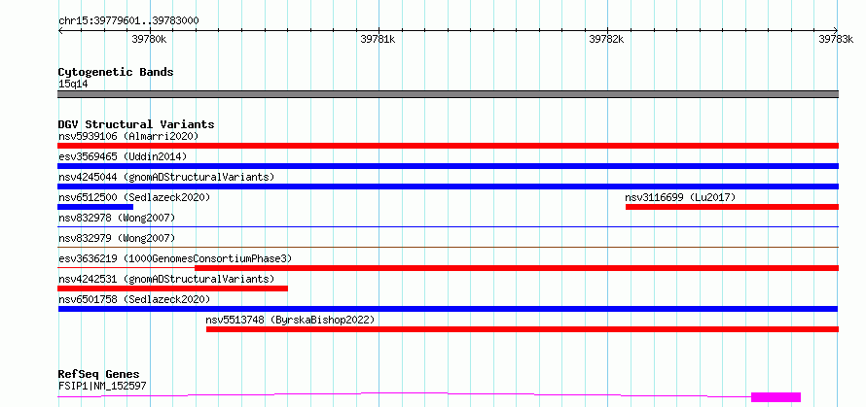Open the nsv832978 (Wong2007) label
The width and height of the screenshot is (866, 407).
tap(117, 218)
